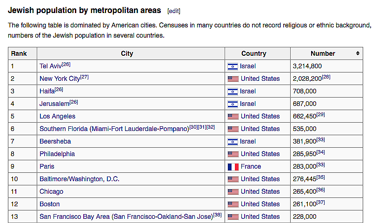
Task: Click the US flag in the Boston row
Action: click(x=232, y=204)
